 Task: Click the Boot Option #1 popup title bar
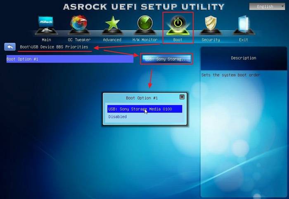click(142, 98)
